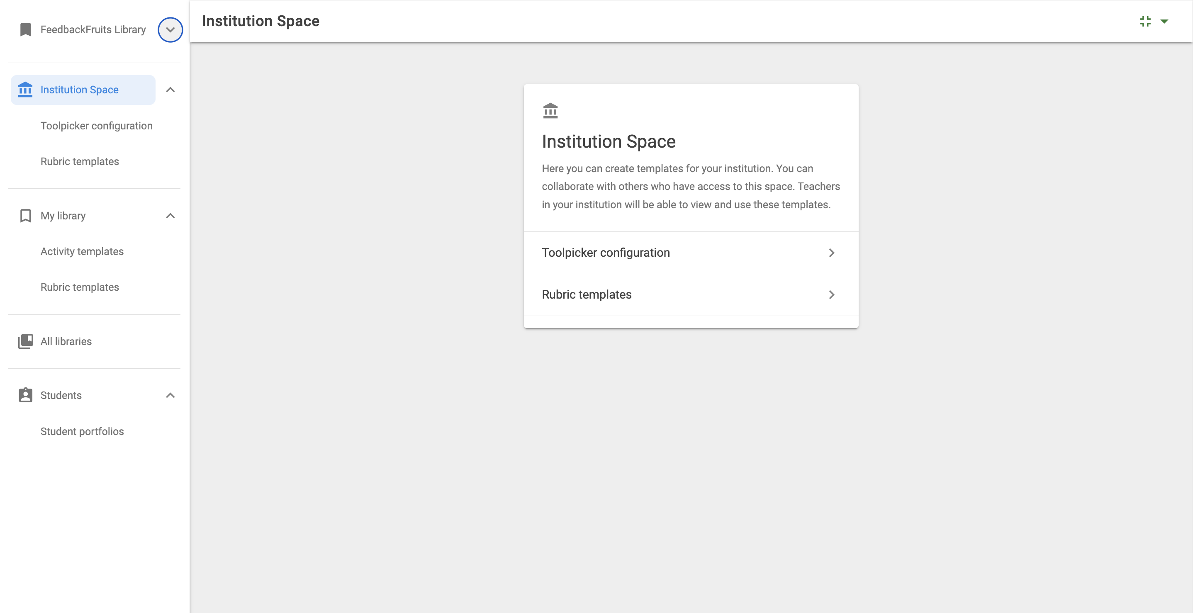Open Student portfolios in the sidebar
This screenshot has width=1193, height=613.
click(x=82, y=431)
